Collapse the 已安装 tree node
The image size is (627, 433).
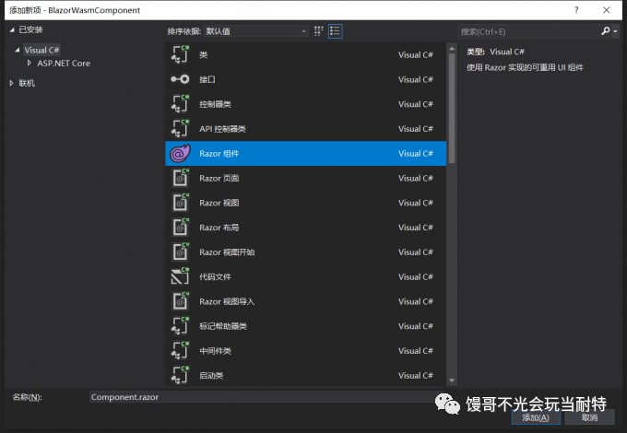(12, 30)
